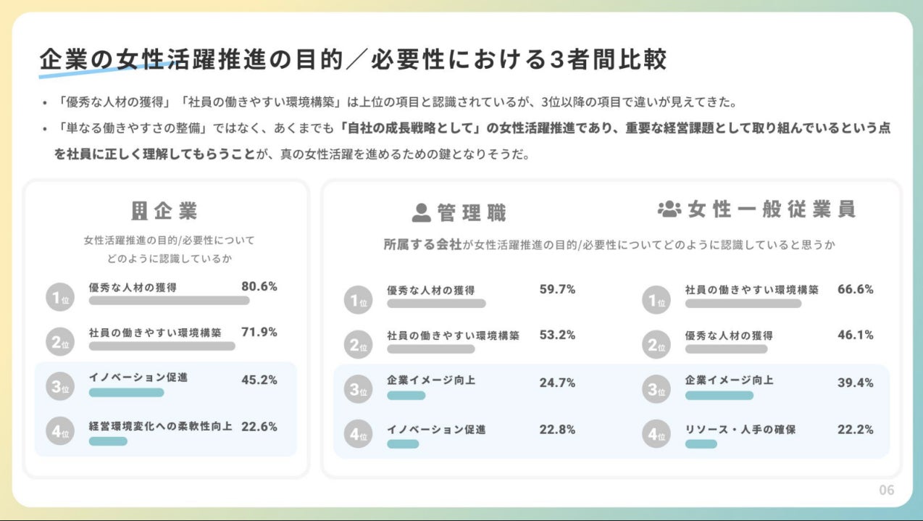Click the teal bar under リソース・人手の確保
Screen dimensions: 923x521
(701, 443)
